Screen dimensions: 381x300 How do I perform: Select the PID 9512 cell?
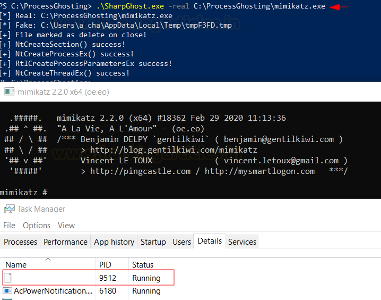click(108, 278)
